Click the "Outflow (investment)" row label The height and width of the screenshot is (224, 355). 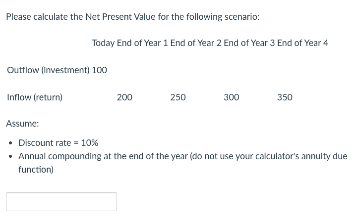tap(48, 70)
